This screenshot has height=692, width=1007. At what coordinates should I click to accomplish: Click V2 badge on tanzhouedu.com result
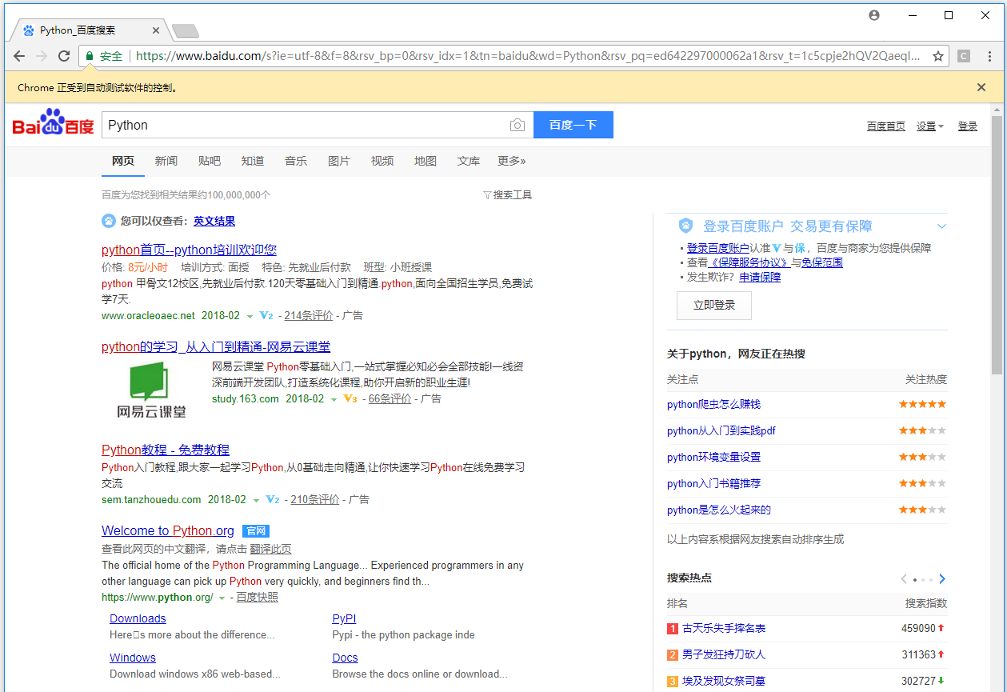(x=272, y=499)
